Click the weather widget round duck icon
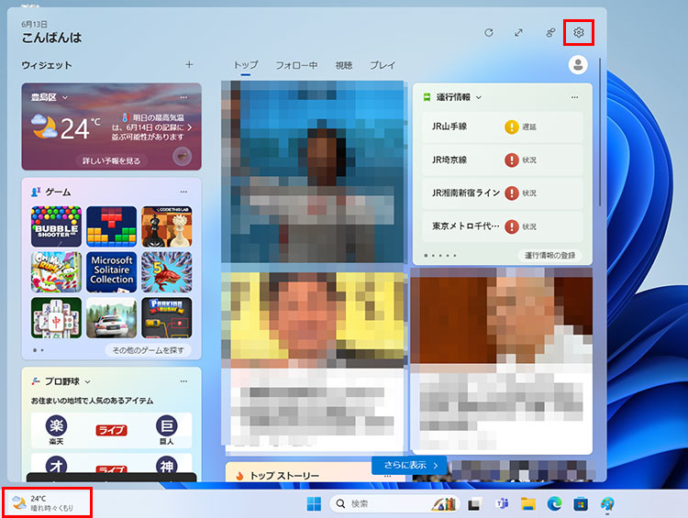The image size is (688, 518). coord(183,157)
